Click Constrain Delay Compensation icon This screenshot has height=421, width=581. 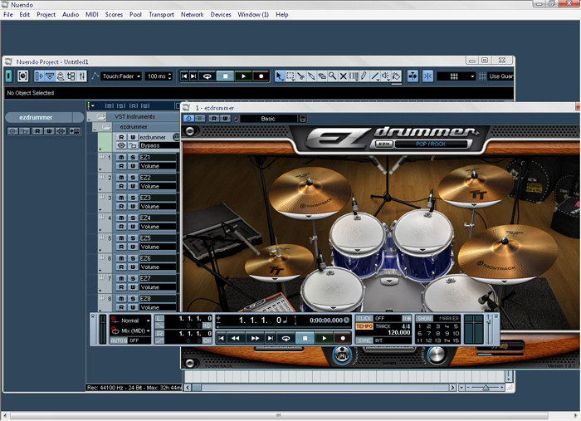click(x=22, y=76)
